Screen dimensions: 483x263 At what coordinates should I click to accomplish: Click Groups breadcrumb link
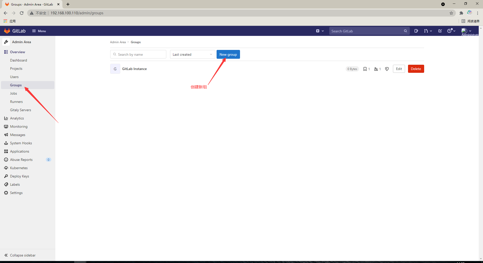coord(136,42)
